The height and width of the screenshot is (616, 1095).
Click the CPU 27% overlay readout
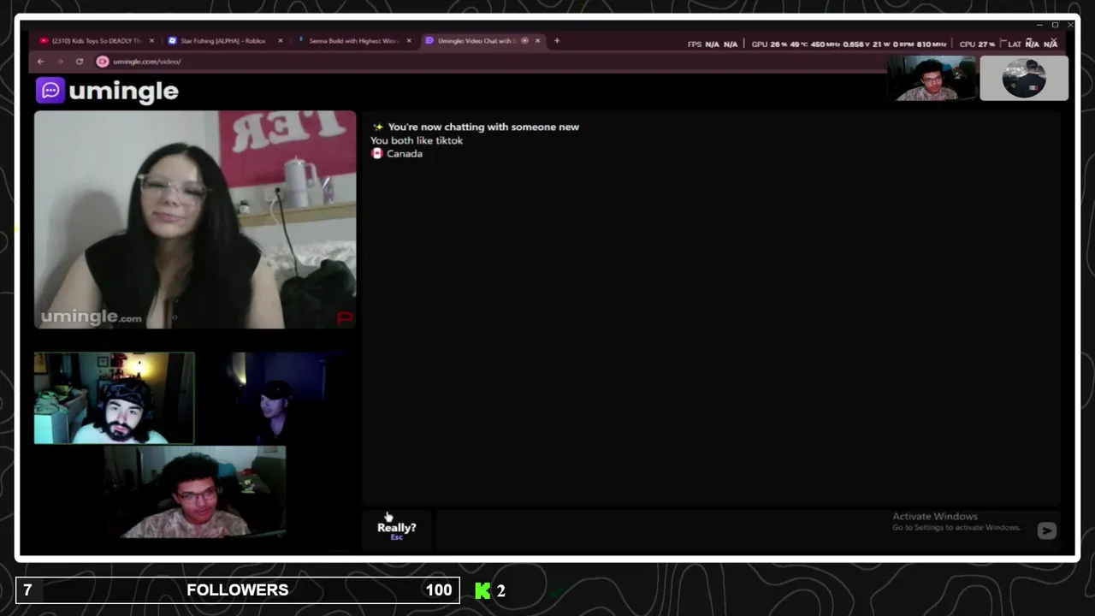point(977,44)
